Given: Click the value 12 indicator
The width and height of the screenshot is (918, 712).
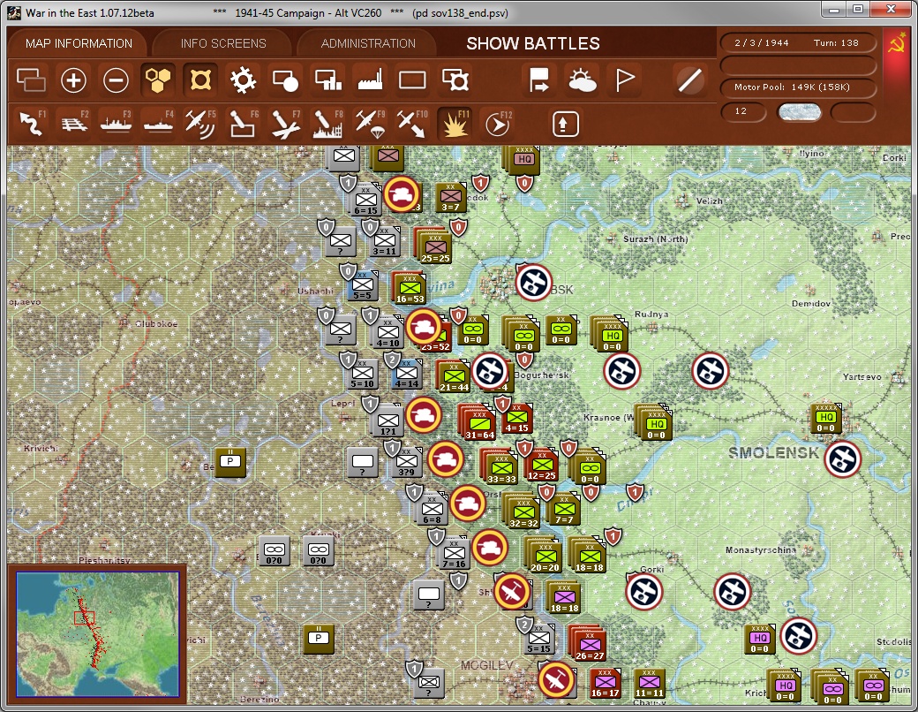Looking at the screenshot, I should (743, 111).
